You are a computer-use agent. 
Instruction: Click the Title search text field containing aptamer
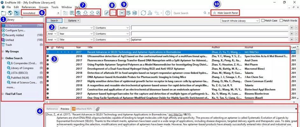[x=210, y=39]
